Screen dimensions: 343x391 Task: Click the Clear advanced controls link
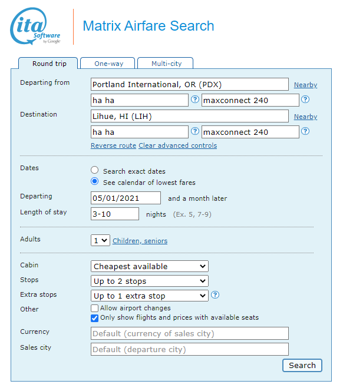click(178, 145)
